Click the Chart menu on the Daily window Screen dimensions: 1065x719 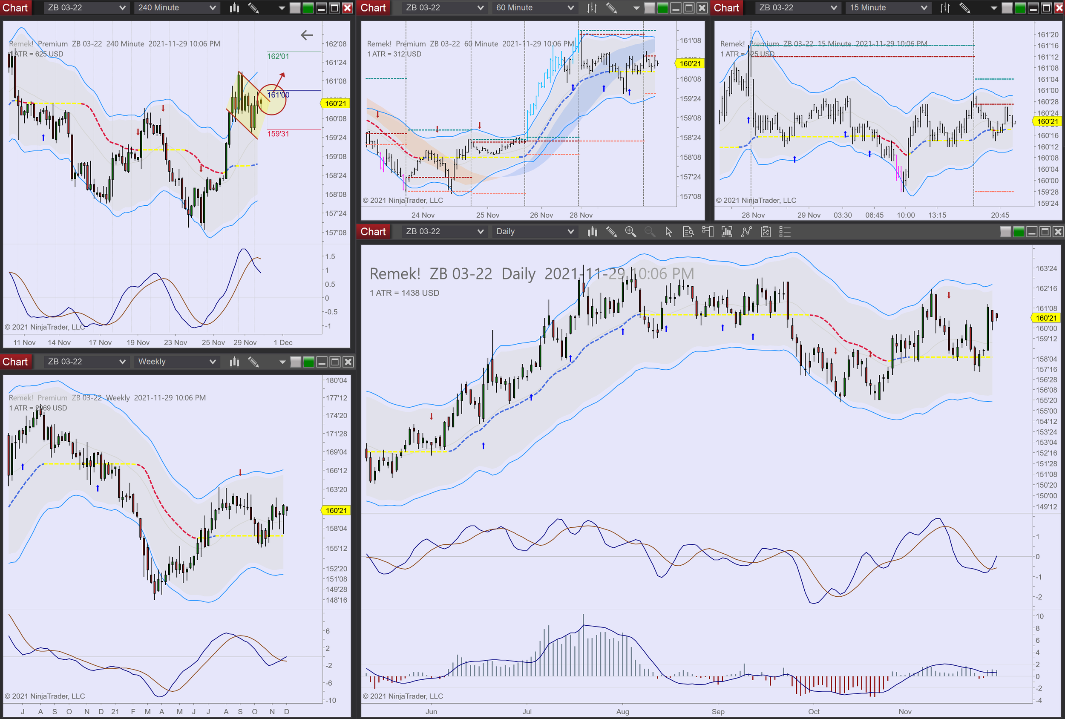[x=373, y=231]
